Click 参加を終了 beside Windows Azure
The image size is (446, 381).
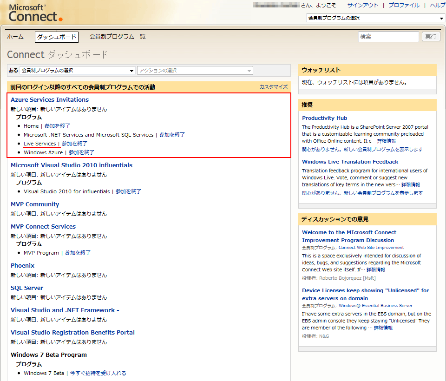click(x=82, y=152)
